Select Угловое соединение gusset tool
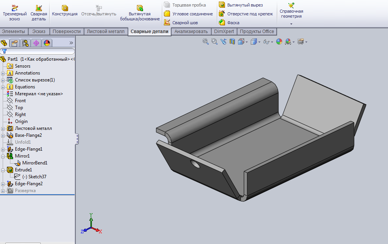388x244 pixels. [x=188, y=14]
